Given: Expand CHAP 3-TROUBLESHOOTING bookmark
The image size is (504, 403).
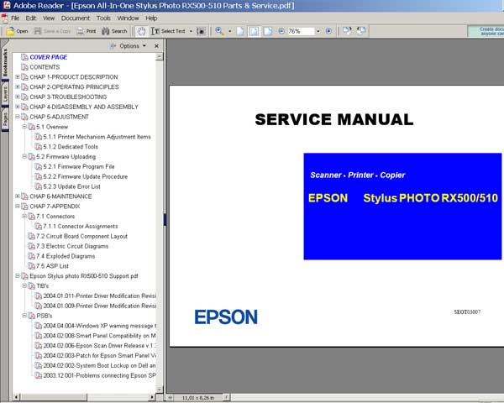Looking at the screenshot, I should pos(18,97).
